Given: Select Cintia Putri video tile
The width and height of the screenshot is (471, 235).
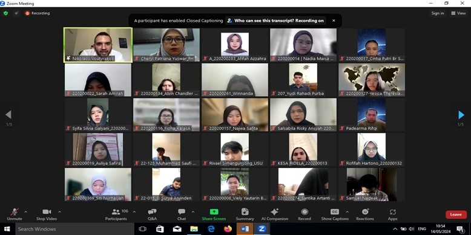Looking at the screenshot, I should [372, 45].
